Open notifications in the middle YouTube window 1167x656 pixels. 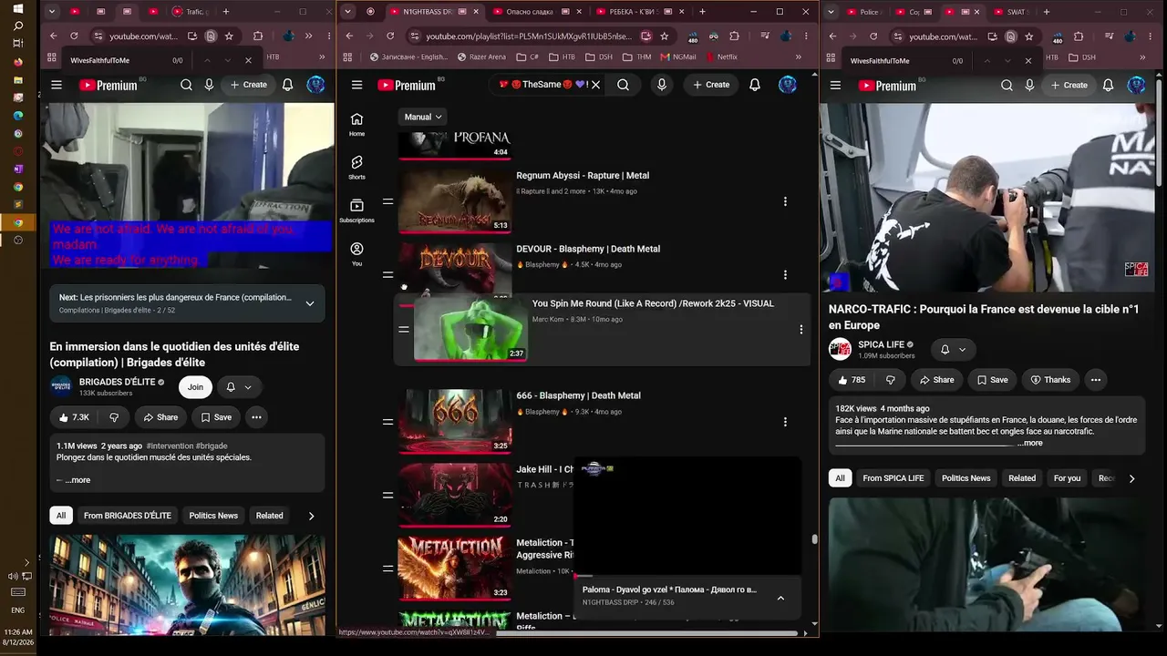(755, 85)
